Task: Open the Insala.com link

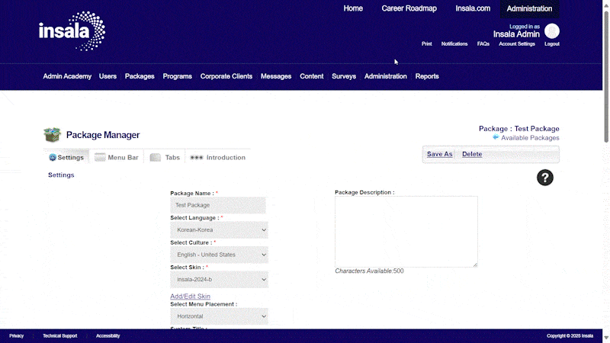Action: pos(473,8)
